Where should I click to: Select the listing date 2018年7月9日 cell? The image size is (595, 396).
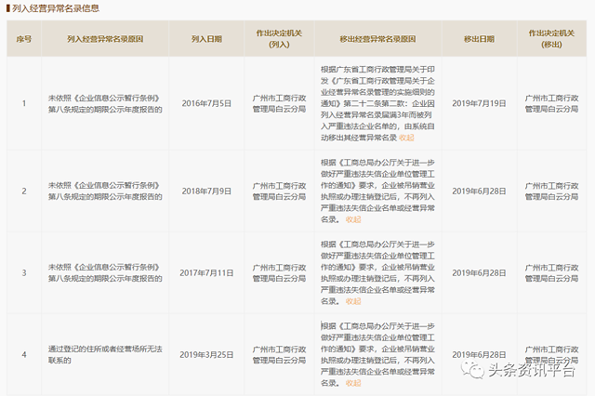point(206,191)
